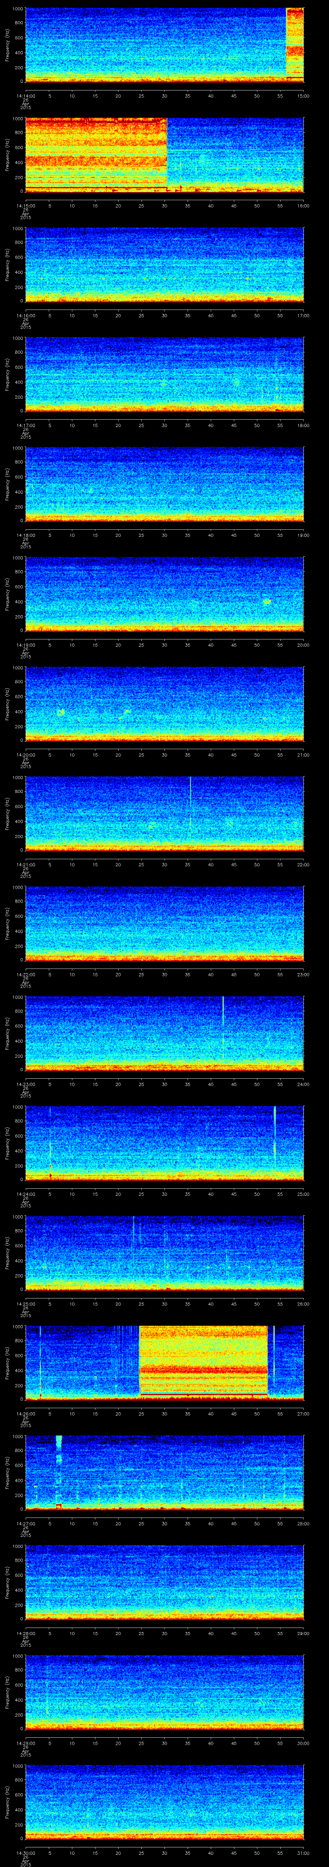Click the "14:28:00" start time label
The height and width of the screenshot is (1867, 329).
tap(25, 1632)
